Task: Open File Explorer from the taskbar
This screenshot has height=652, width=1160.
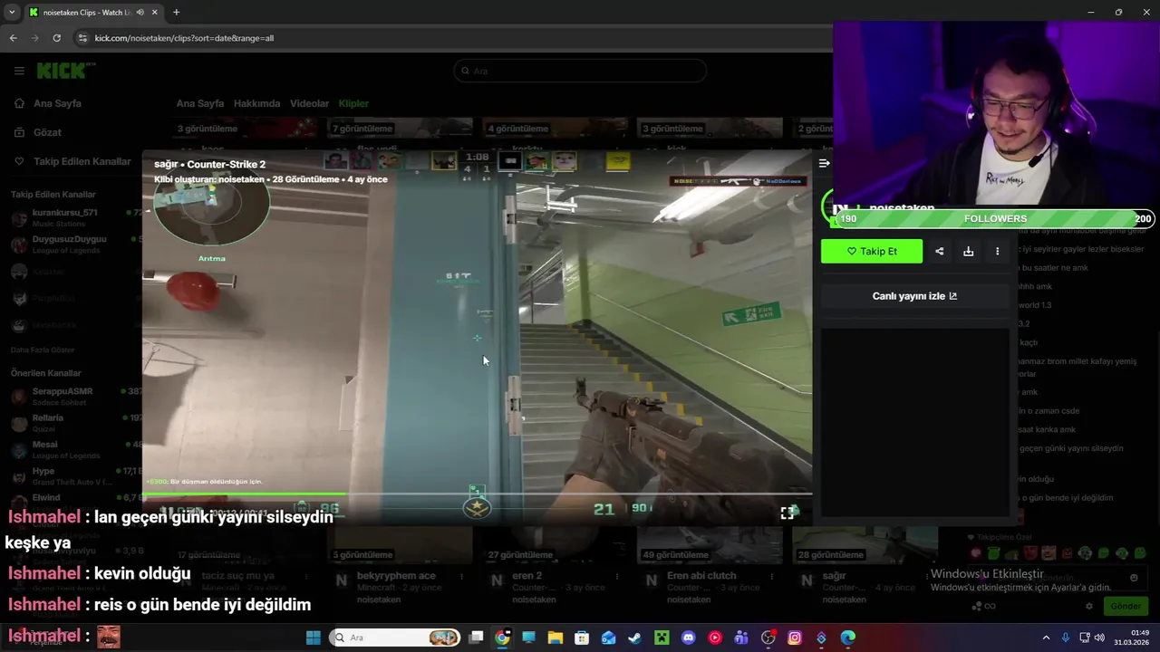Action: click(x=555, y=638)
